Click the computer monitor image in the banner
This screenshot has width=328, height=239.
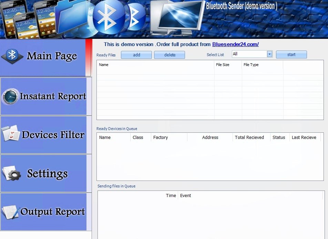178,18
